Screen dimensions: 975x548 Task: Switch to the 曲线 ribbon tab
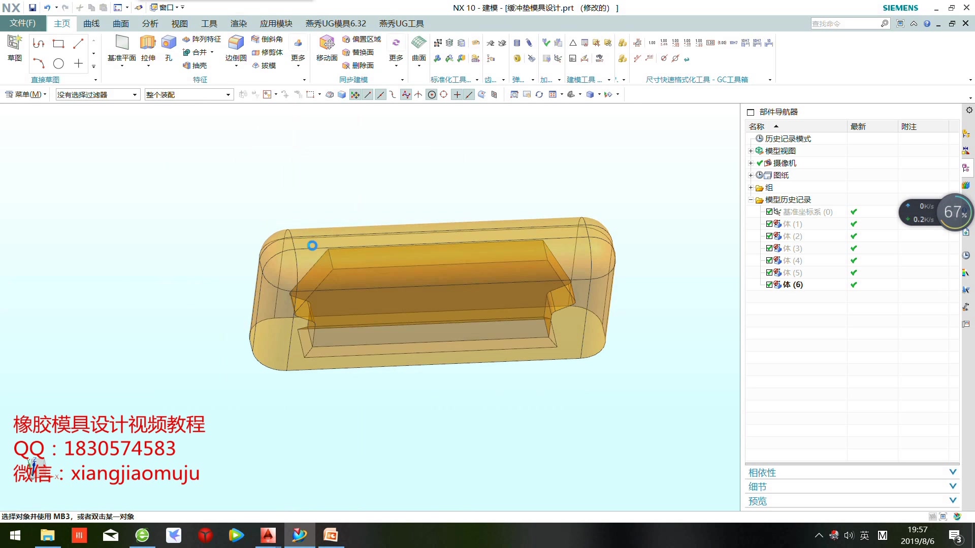point(91,23)
